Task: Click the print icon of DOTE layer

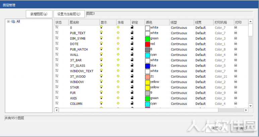Action: point(236,44)
